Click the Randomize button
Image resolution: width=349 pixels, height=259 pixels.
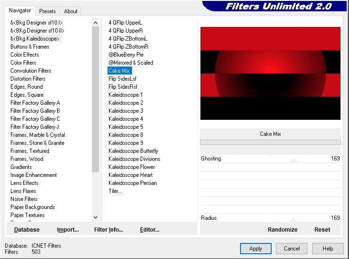[x=283, y=230]
